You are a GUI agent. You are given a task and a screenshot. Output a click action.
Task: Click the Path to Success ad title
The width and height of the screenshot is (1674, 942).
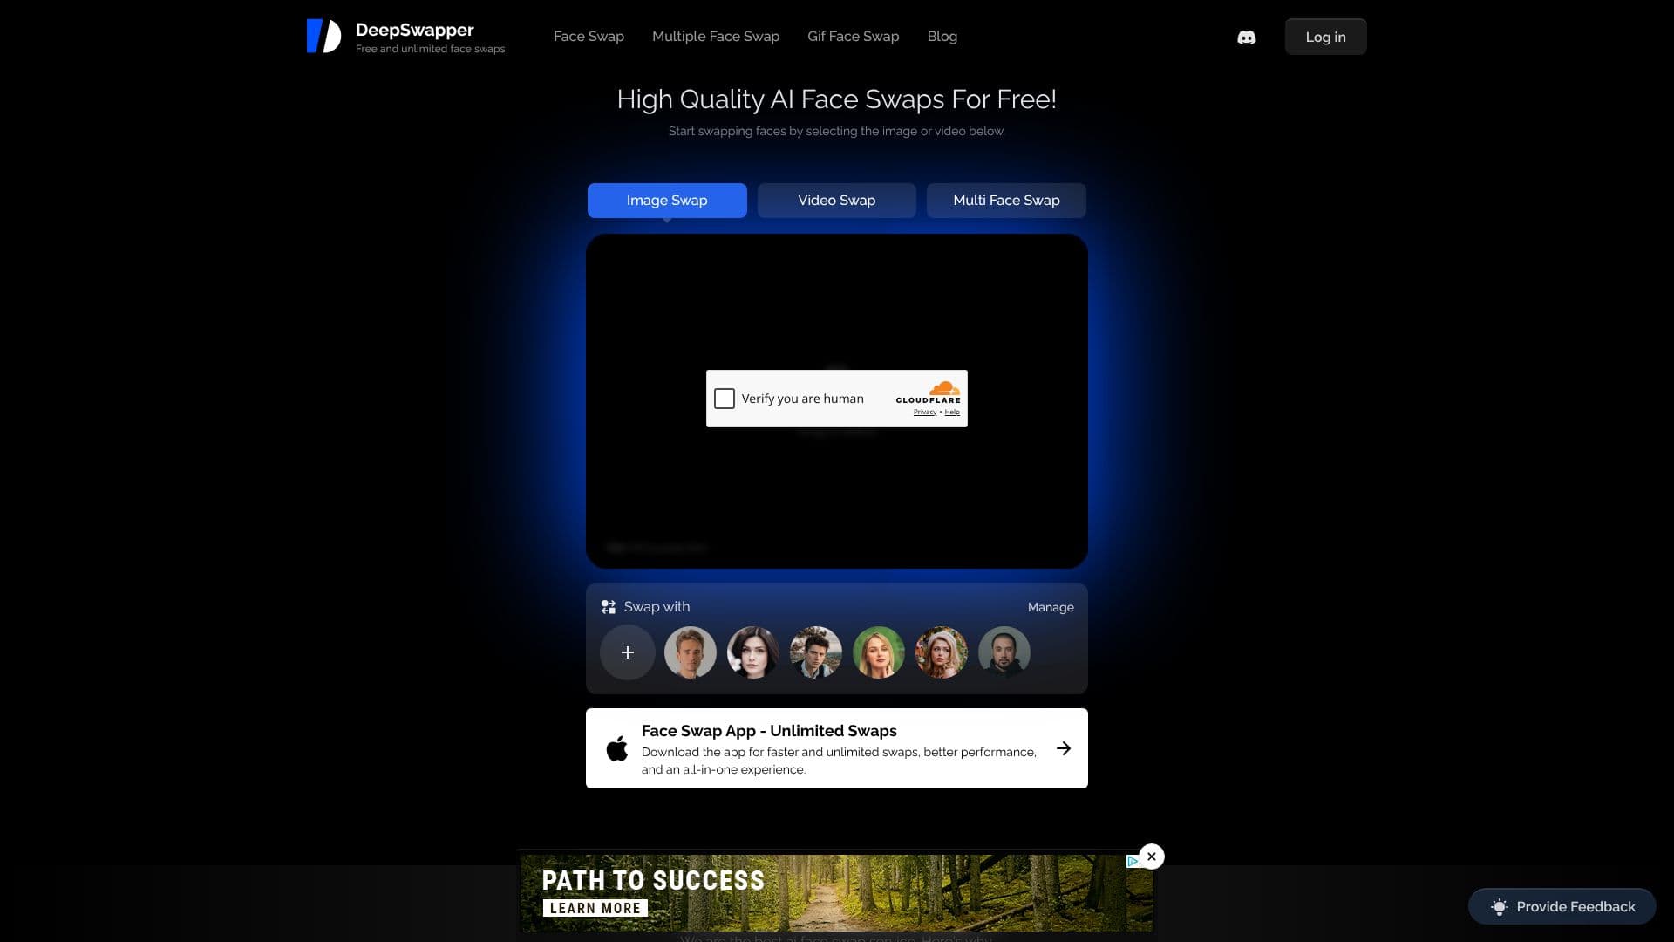tap(653, 881)
